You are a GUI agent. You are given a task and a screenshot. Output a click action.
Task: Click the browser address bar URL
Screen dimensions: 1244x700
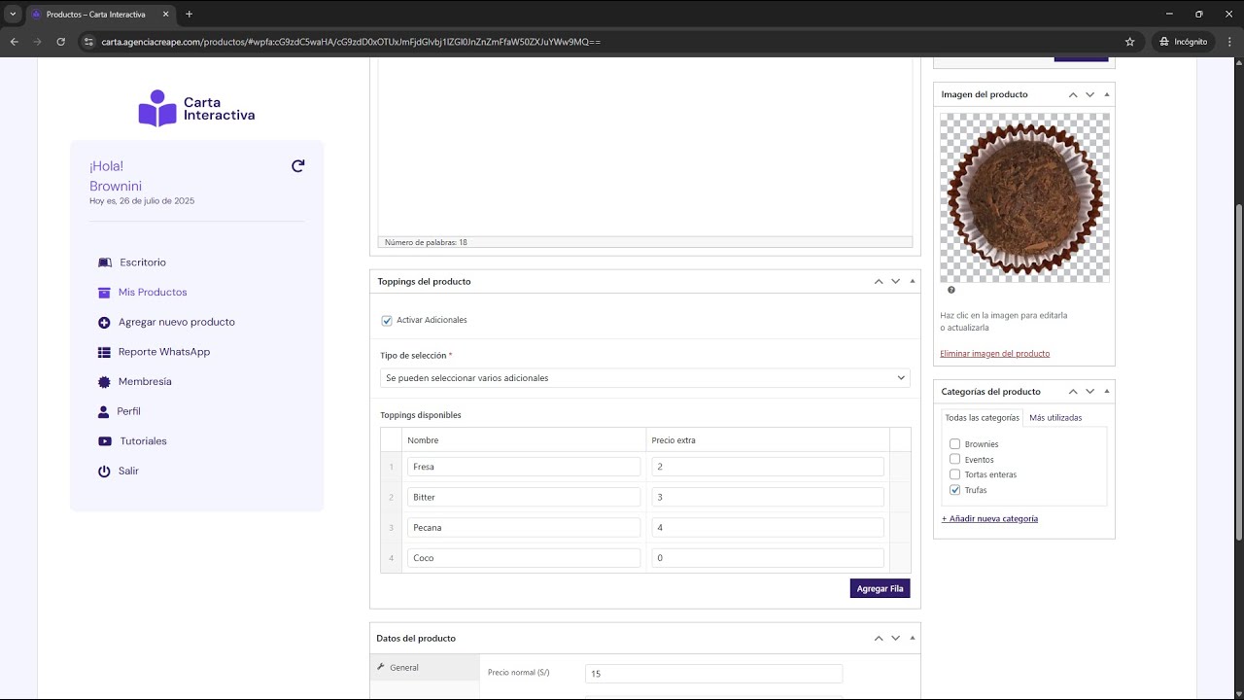[351, 42]
